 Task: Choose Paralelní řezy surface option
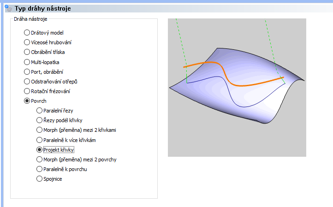pos(39,110)
